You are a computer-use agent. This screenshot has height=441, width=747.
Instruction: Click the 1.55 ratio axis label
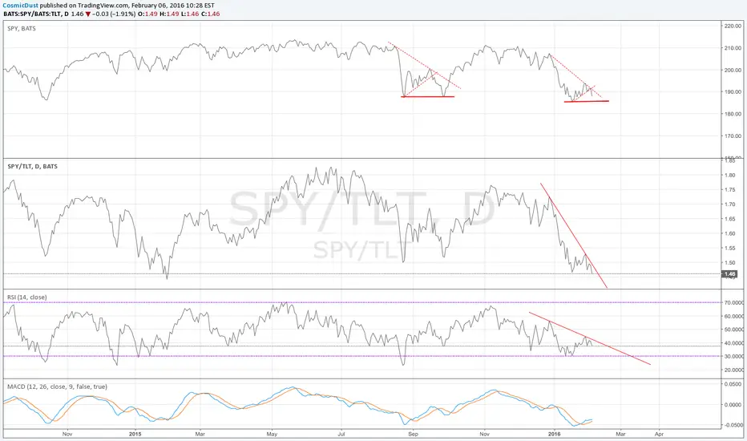point(730,249)
